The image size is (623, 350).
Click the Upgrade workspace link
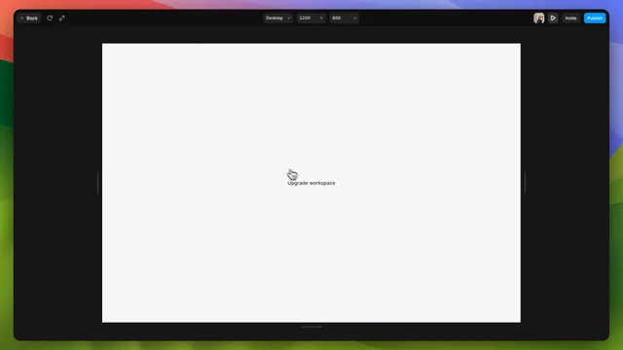[x=311, y=183]
